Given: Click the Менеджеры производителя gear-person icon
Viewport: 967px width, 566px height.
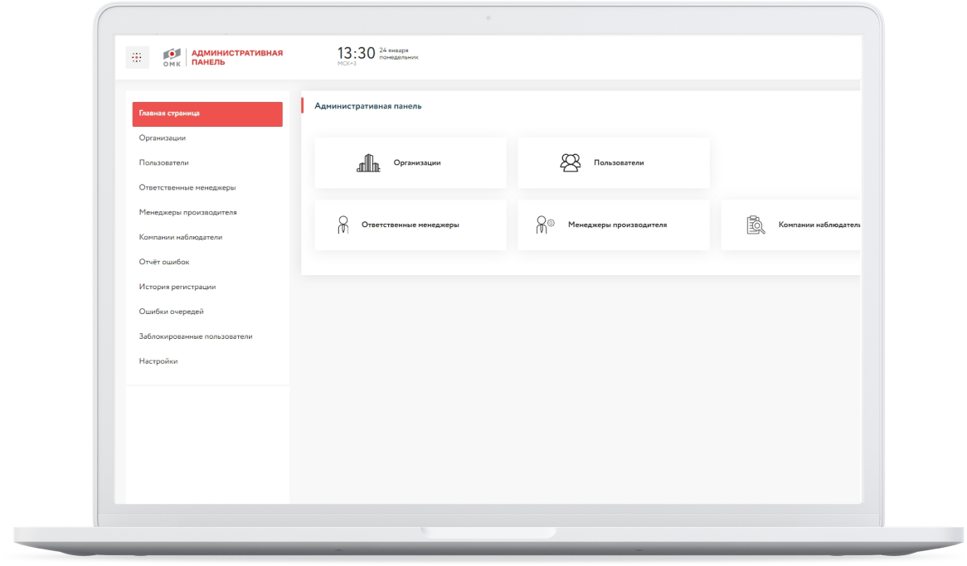Looking at the screenshot, I should coord(545,225).
